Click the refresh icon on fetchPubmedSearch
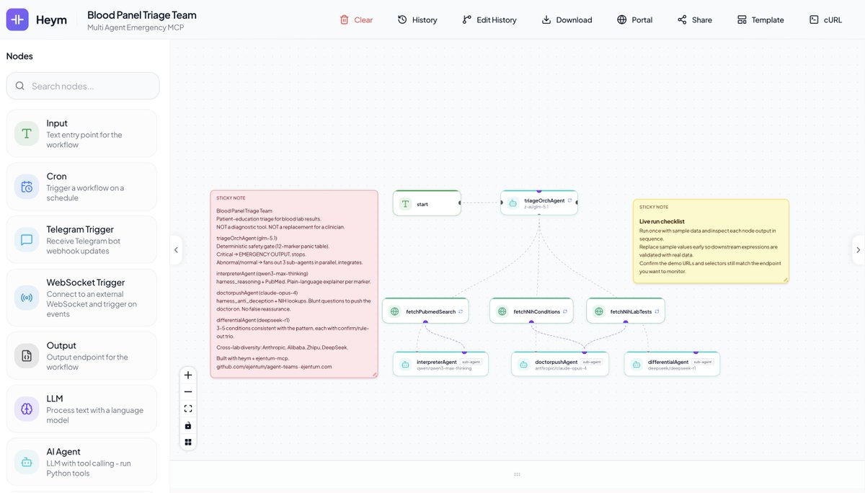 (x=460, y=311)
